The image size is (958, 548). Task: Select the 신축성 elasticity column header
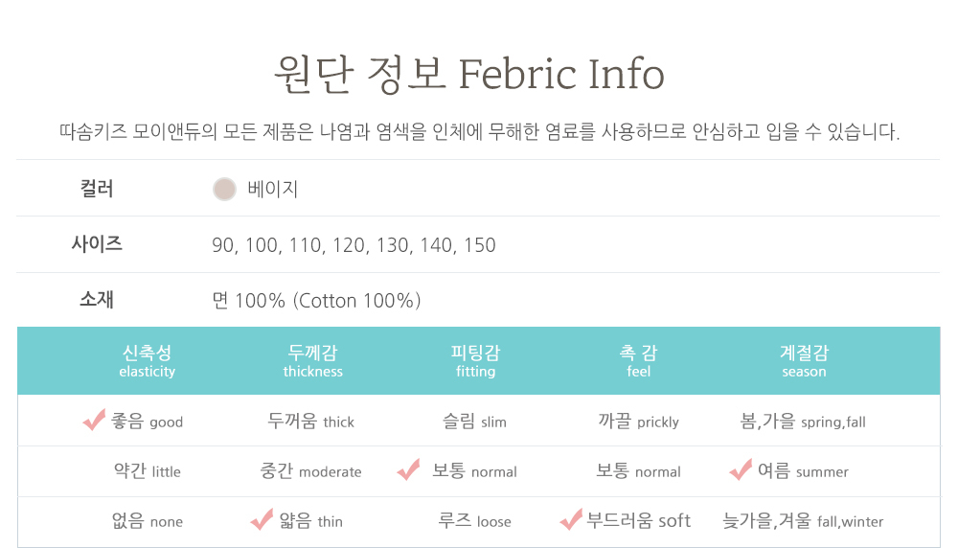(x=148, y=361)
